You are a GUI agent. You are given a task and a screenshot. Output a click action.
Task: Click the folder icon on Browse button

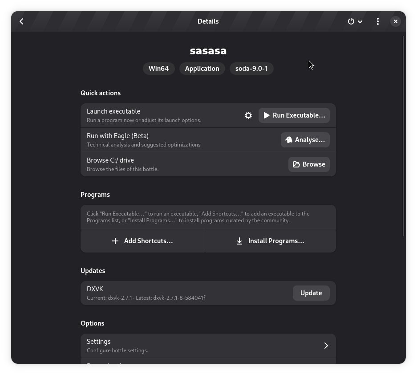(296, 164)
